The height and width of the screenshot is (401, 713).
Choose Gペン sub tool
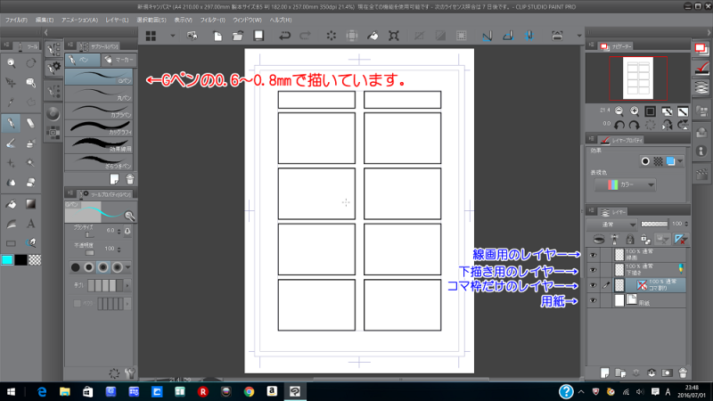(x=99, y=77)
